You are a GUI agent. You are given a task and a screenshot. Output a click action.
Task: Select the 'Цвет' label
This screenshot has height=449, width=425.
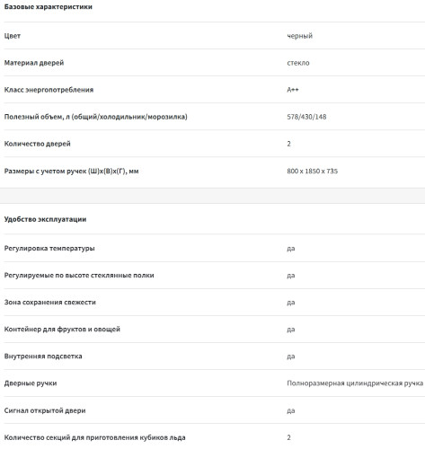coord(13,36)
